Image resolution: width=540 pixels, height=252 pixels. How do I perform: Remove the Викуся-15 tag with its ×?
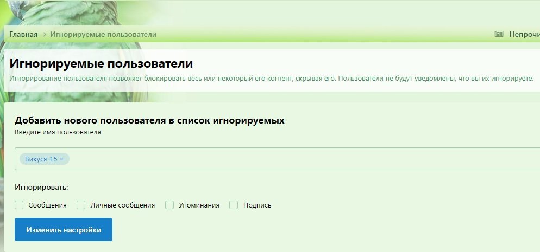61,159
